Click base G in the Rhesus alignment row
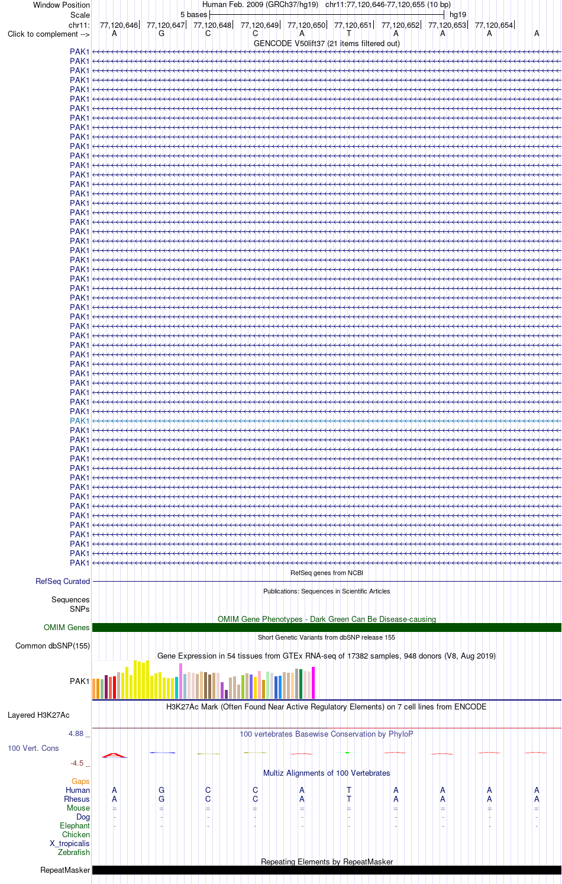The width and height of the screenshot is (562, 884). [162, 799]
